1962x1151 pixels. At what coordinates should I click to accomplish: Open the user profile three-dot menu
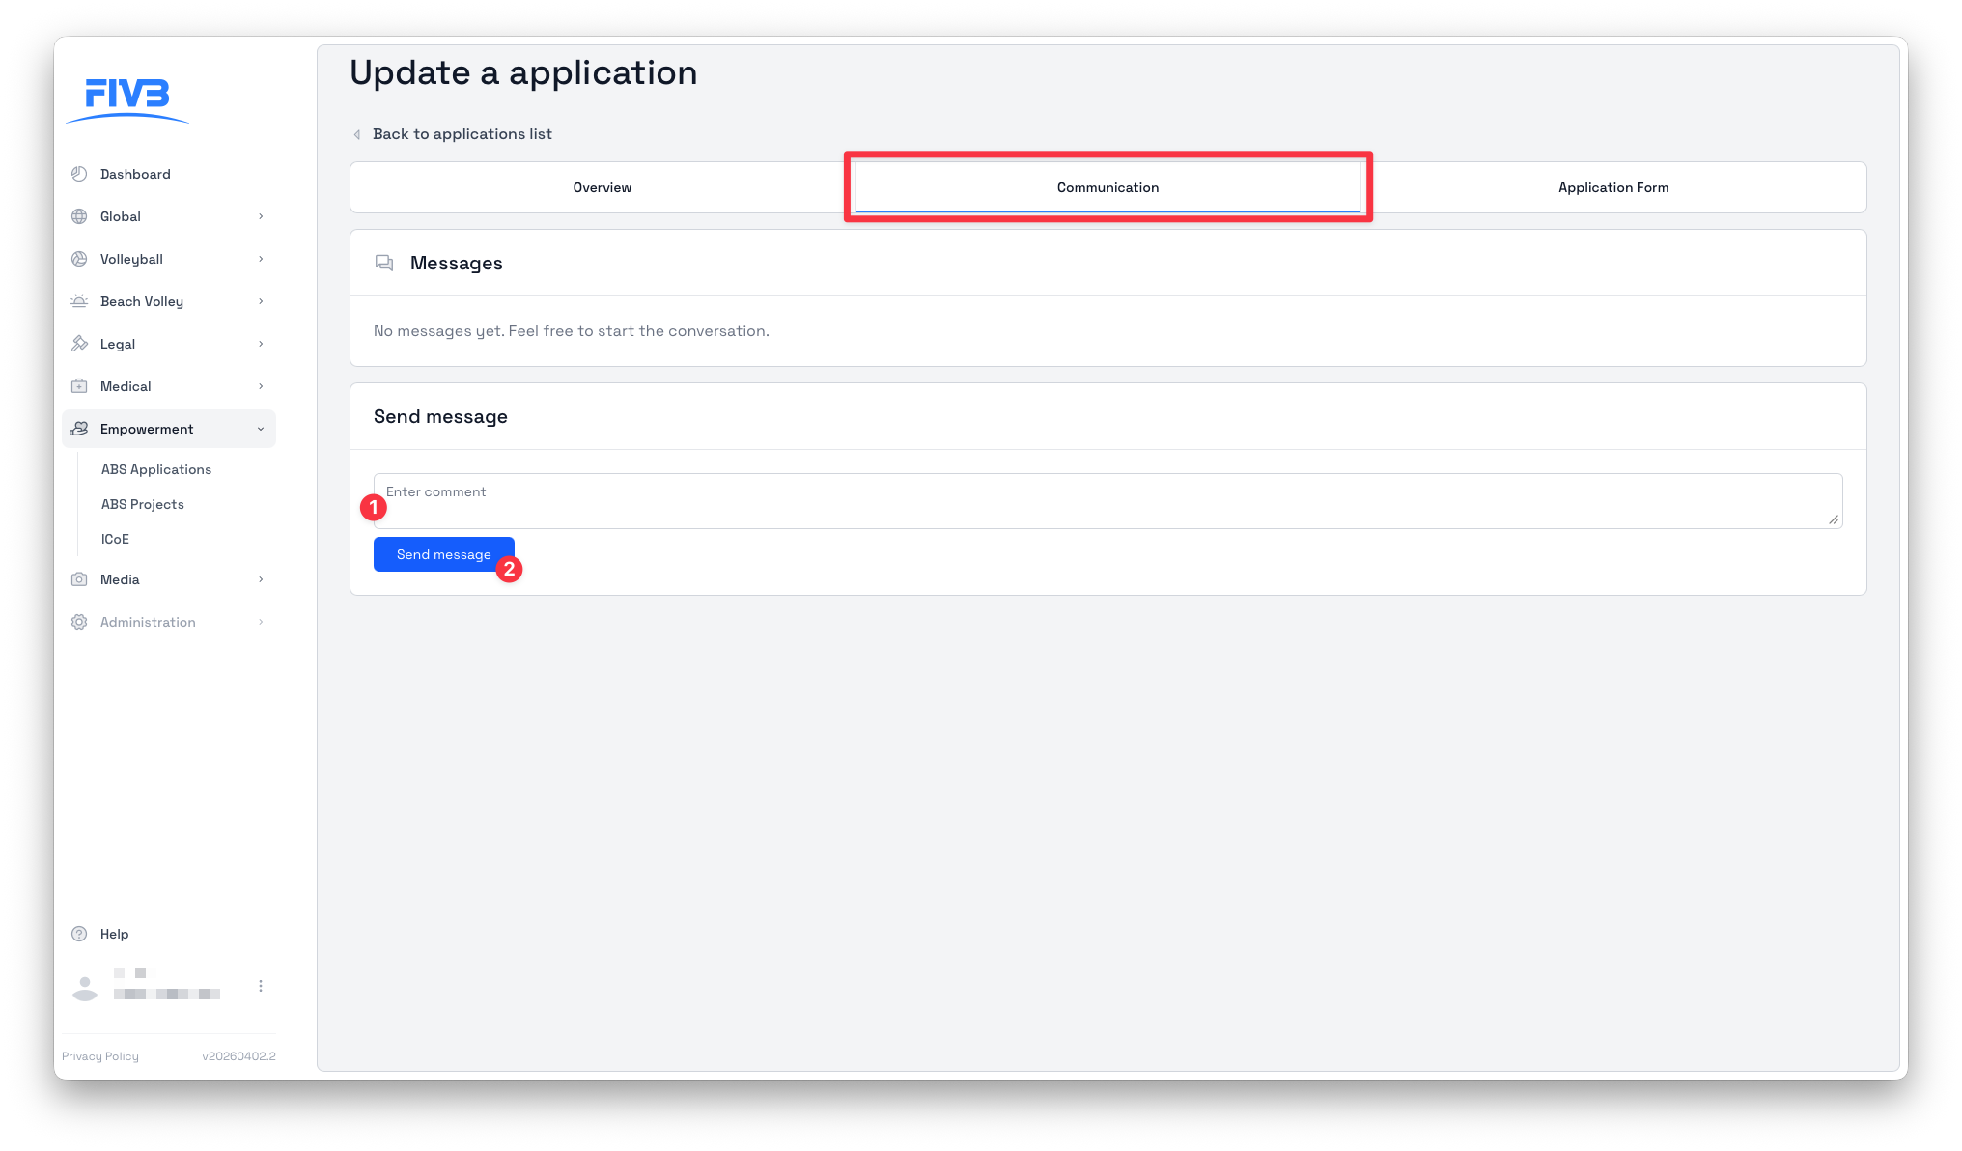(x=261, y=986)
